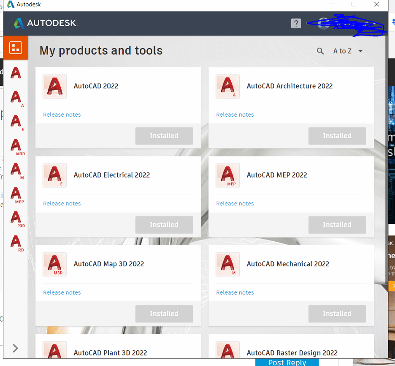Open Release notes for AutoCAD MEP 2022

pyautogui.click(x=235, y=204)
